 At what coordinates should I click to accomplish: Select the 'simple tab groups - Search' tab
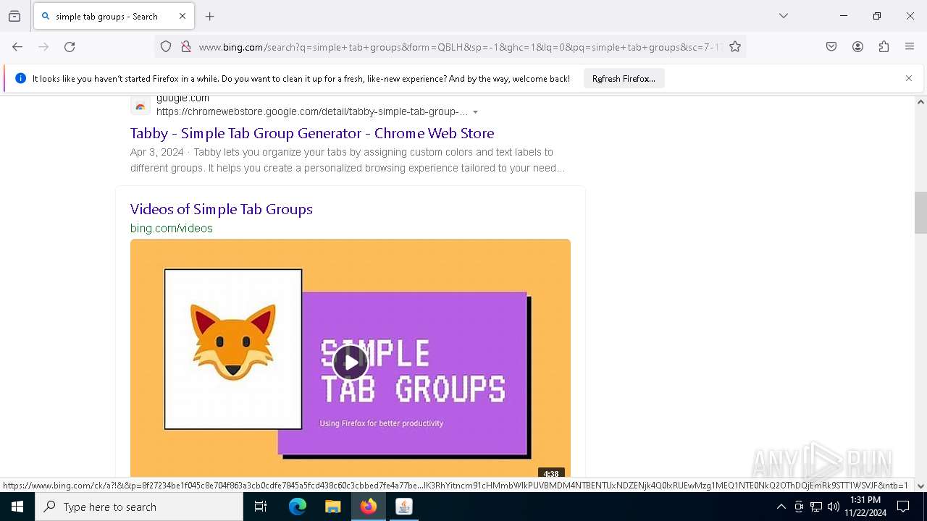pos(113,16)
